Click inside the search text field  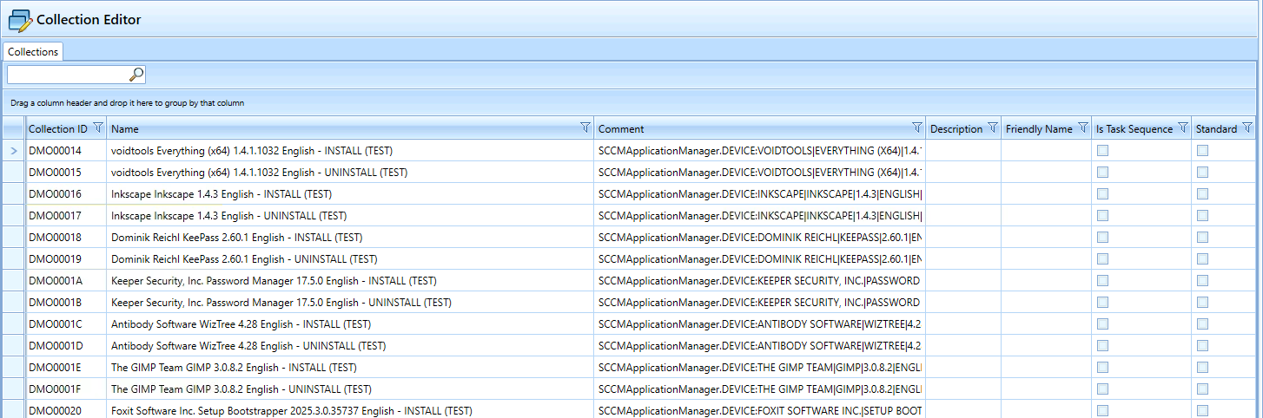coord(68,75)
